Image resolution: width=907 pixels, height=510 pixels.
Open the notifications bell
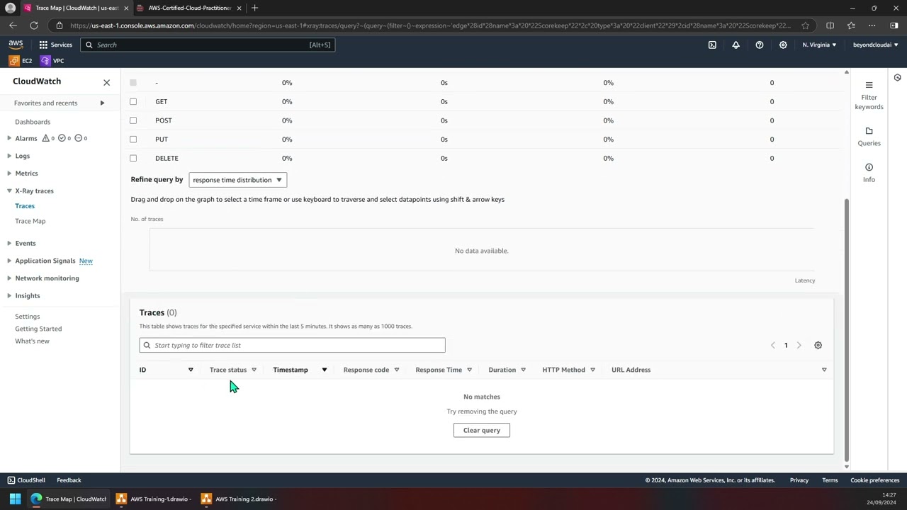click(736, 45)
